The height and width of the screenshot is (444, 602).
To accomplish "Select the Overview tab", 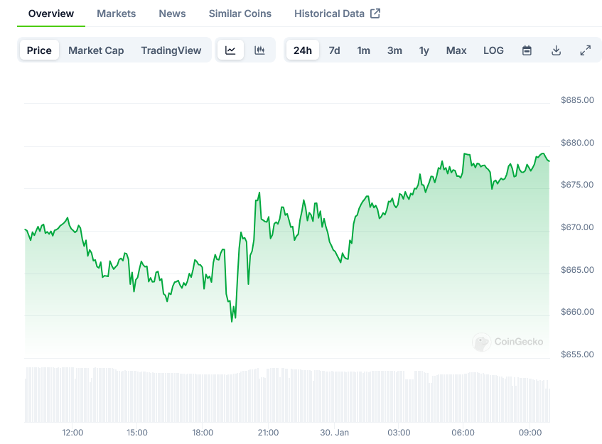I will pyautogui.click(x=51, y=13).
